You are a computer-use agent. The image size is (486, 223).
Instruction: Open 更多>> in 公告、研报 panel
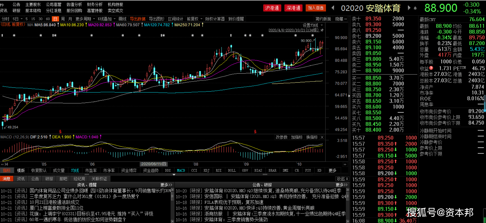[341, 185]
